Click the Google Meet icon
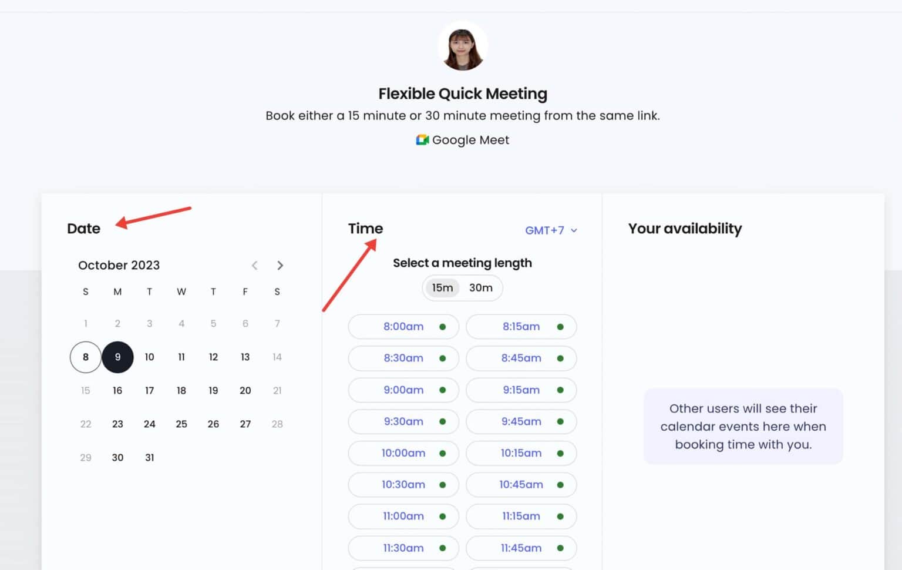Viewport: 902px width, 570px height. point(422,140)
